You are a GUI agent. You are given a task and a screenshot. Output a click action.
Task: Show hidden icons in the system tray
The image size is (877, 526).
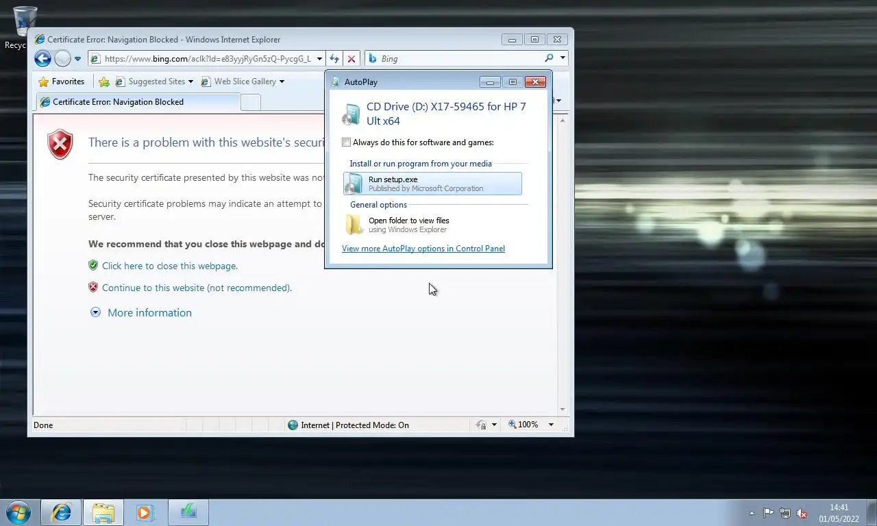pyautogui.click(x=752, y=513)
